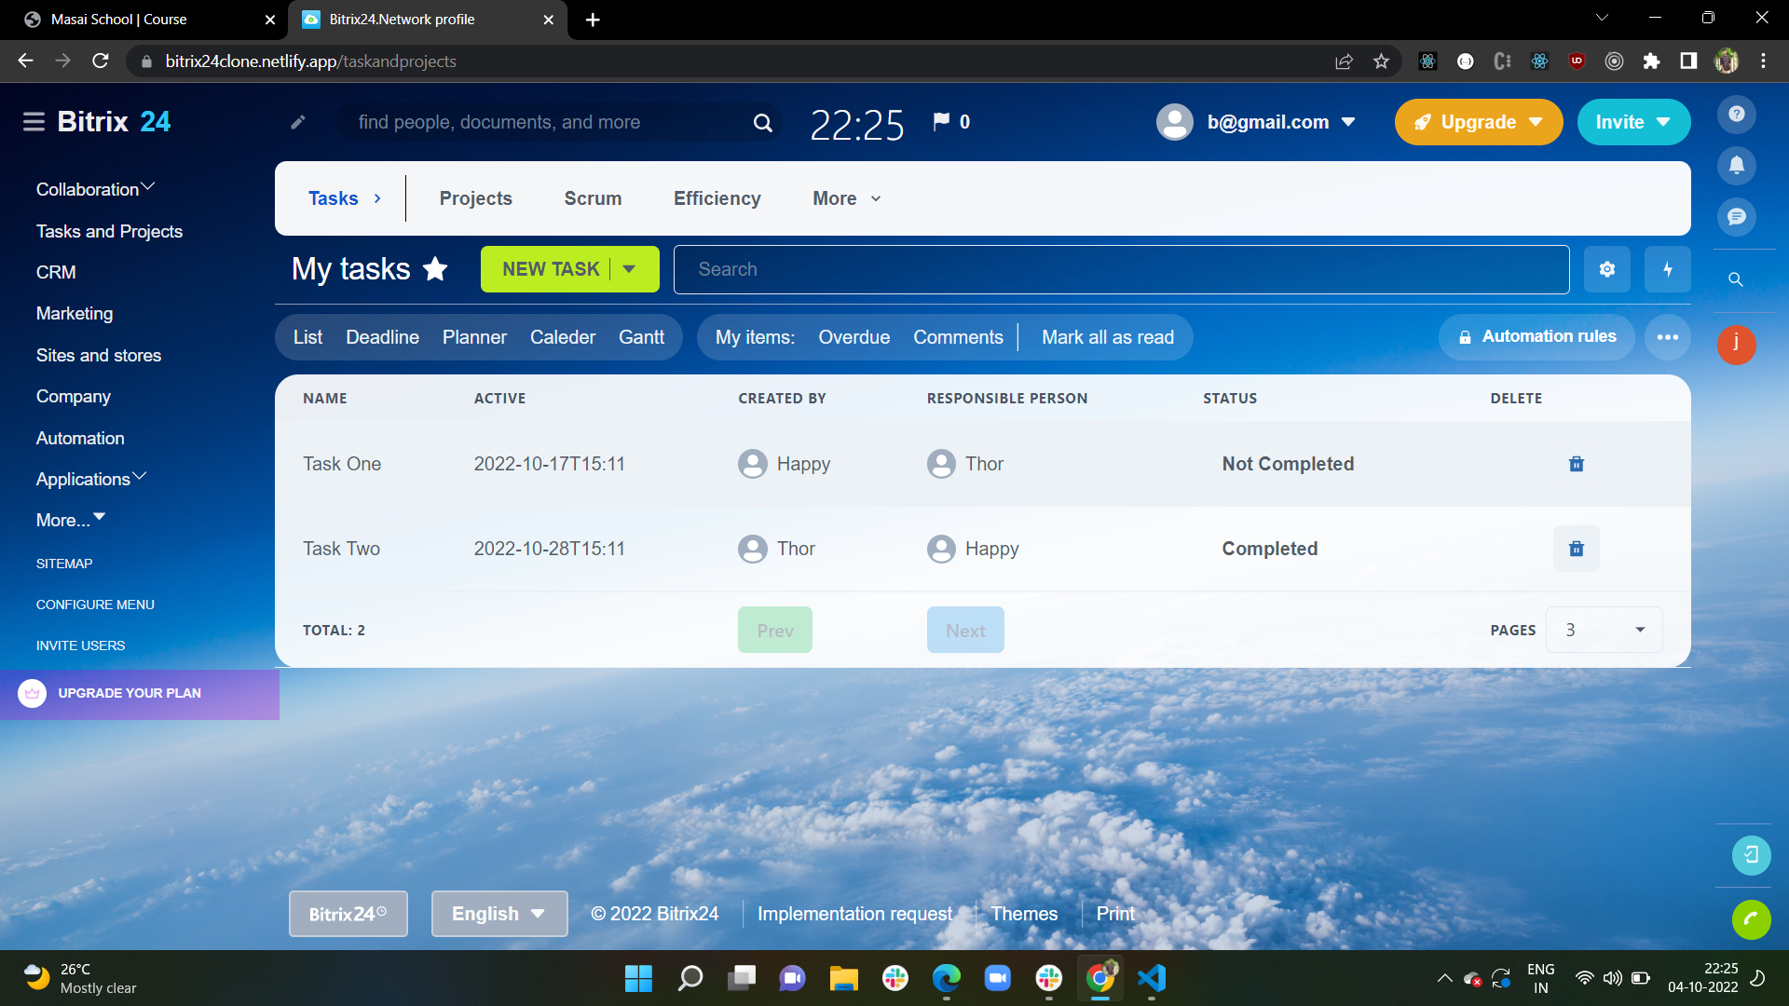Click the green phone call button
Screen dimensions: 1789x1006
[x=1750, y=919]
